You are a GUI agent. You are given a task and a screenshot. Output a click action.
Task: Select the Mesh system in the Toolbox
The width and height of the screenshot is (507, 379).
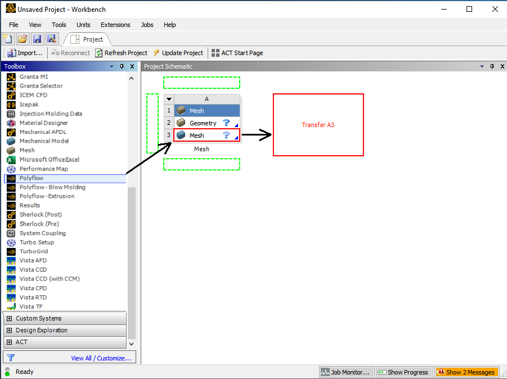(26, 150)
